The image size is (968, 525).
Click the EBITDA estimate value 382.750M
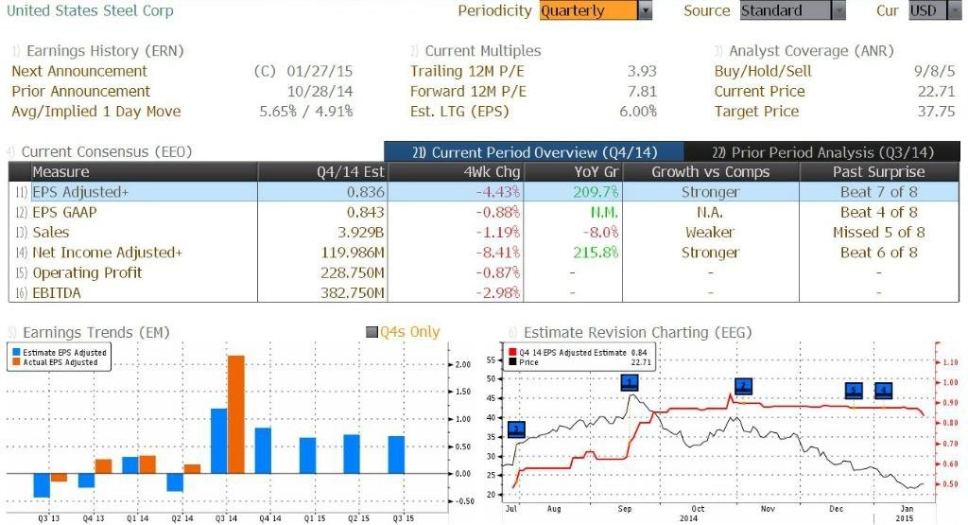pos(353,292)
